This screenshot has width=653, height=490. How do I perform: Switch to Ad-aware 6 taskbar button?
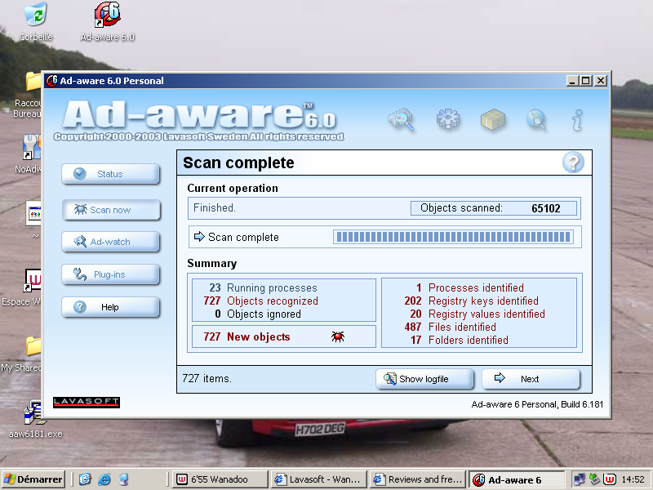(x=517, y=479)
